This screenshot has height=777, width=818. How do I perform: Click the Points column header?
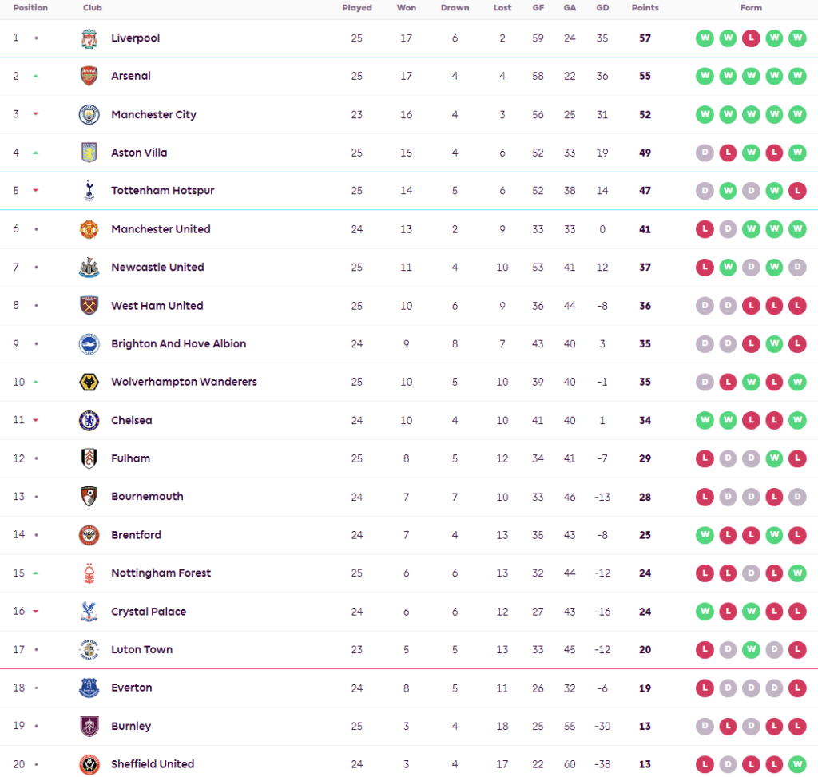click(x=645, y=8)
